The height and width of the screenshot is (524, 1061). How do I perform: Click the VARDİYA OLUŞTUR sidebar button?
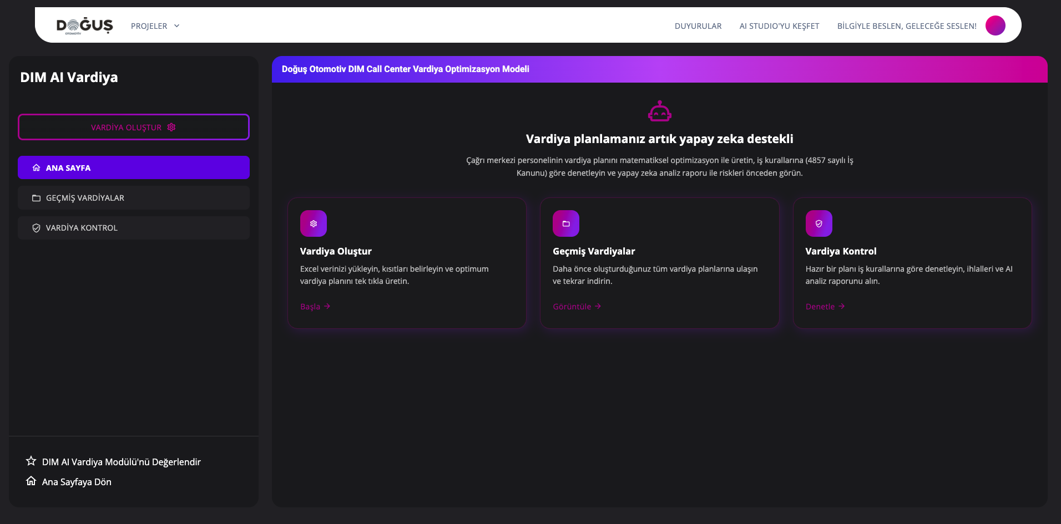coord(134,127)
